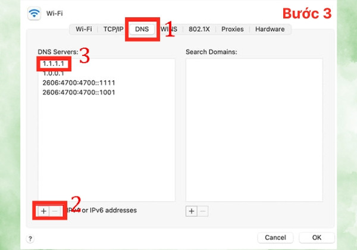Image resolution: width=357 pixels, height=250 pixels.
Task: Click the search domains minus button
Action: [203, 211]
